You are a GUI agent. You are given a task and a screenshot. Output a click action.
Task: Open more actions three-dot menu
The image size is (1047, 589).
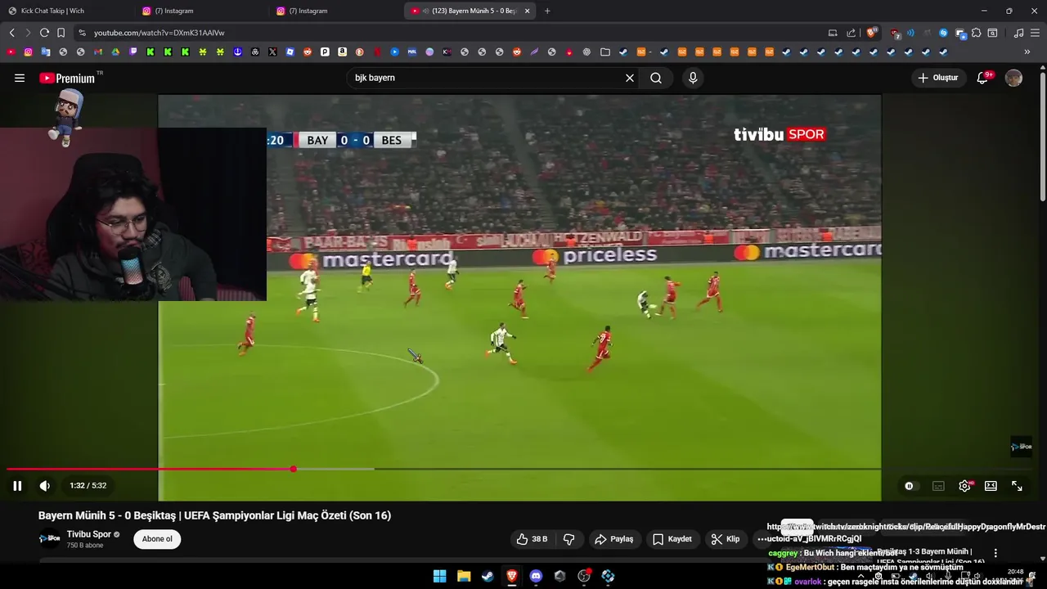click(x=762, y=539)
